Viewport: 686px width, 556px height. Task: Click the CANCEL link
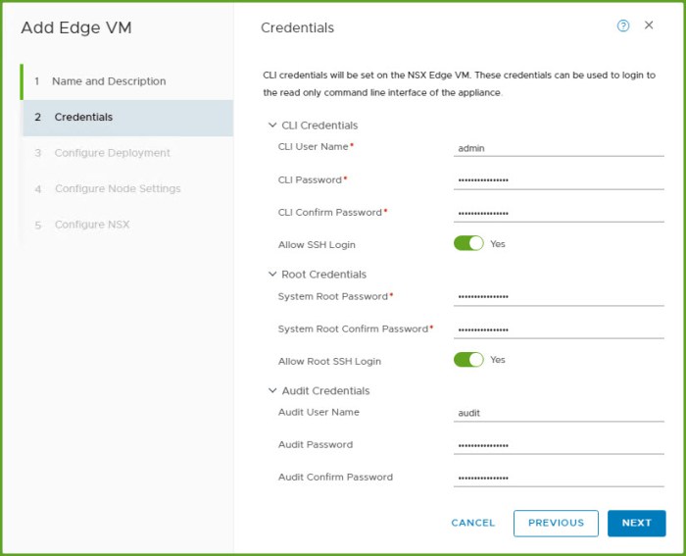click(x=473, y=523)
